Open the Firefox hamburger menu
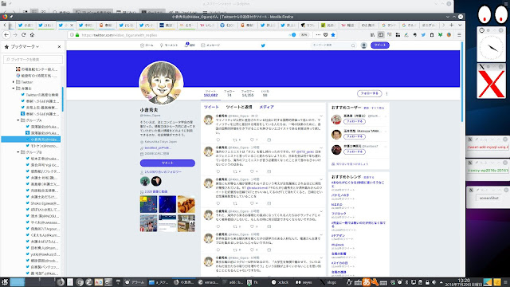Viewport: 510px width, 287px height. [x=459, y=35]
